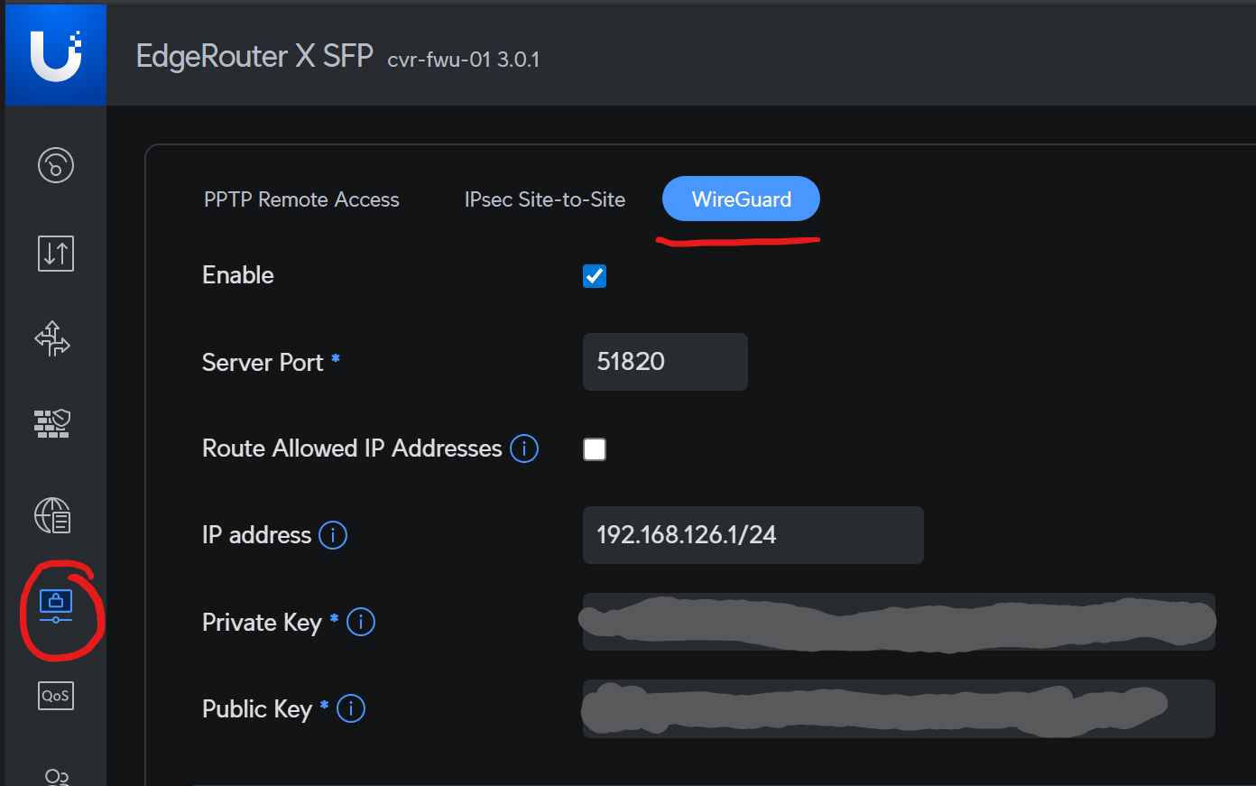
Task: Open the Firewall shield sidebar icon
Action: (52, 422)
